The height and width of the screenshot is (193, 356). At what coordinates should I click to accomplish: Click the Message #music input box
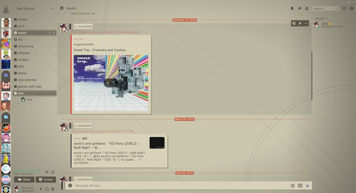coord(181,186)
